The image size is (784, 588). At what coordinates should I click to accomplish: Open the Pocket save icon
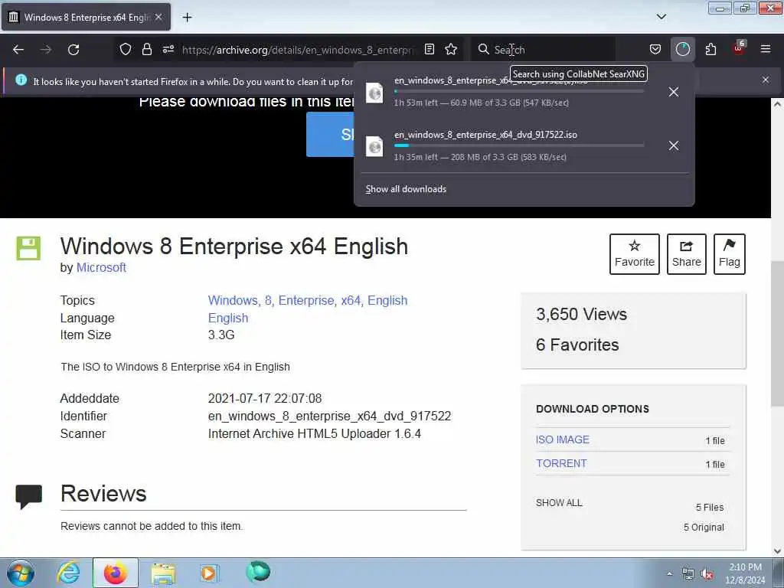(x=655, y=49)
